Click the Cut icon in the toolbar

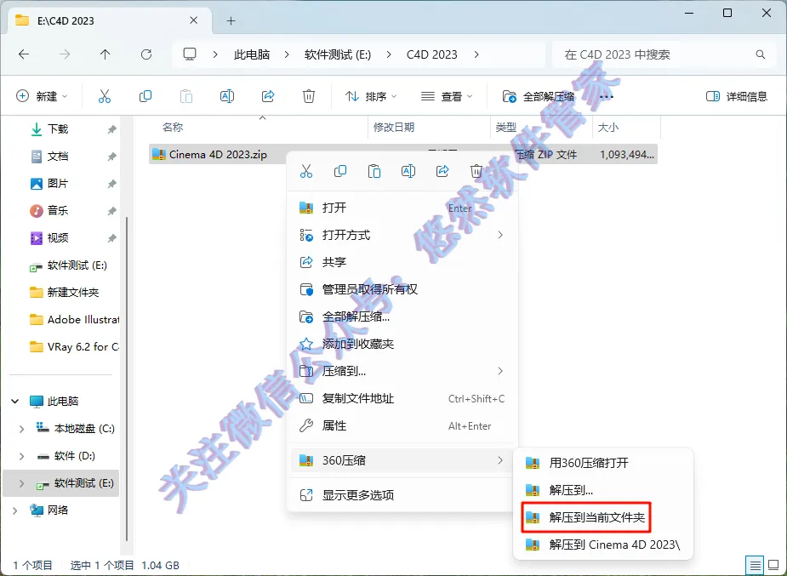pos(105,96)
